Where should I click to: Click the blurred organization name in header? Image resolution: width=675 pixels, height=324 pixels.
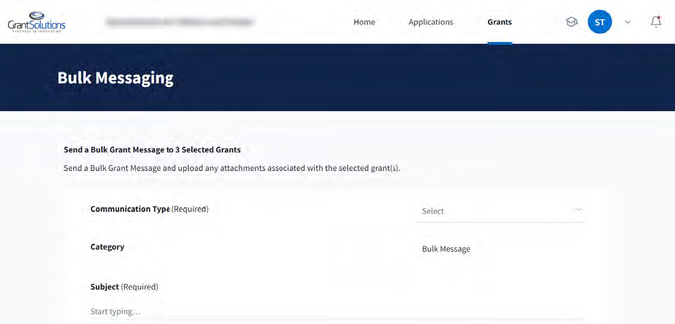pyautogui.click(x=180, y=22)
